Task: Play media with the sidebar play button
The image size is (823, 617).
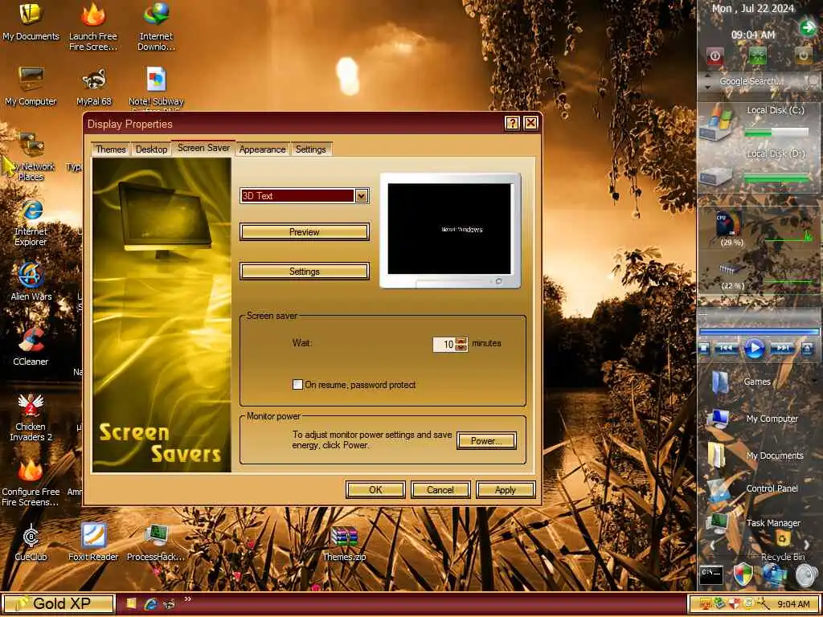Action: [x=754, y=349]
